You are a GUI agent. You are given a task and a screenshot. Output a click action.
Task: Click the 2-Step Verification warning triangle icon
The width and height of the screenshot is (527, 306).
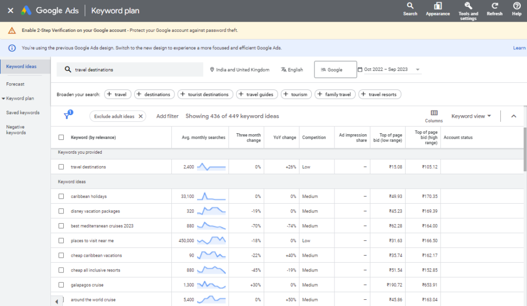click(12, 30)
